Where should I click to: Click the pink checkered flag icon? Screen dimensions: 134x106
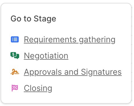[15, 88]
